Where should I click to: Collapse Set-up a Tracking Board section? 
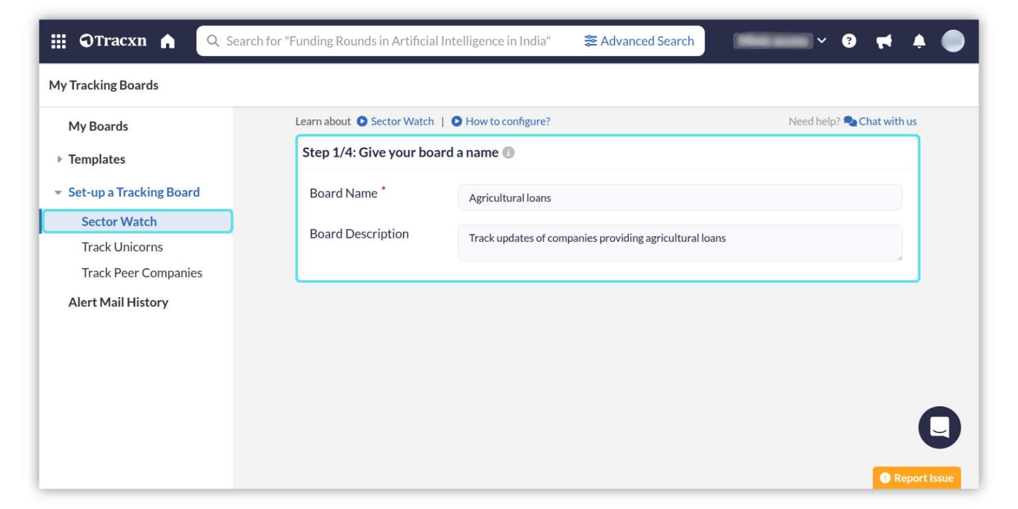(58, 192)
